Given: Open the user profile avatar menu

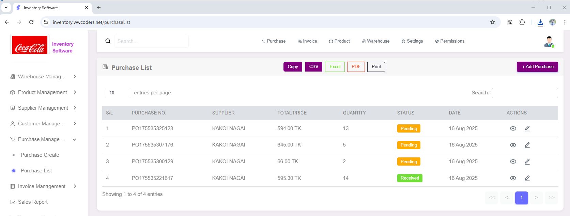Looking at the screenshot, I should pos(549,42).
